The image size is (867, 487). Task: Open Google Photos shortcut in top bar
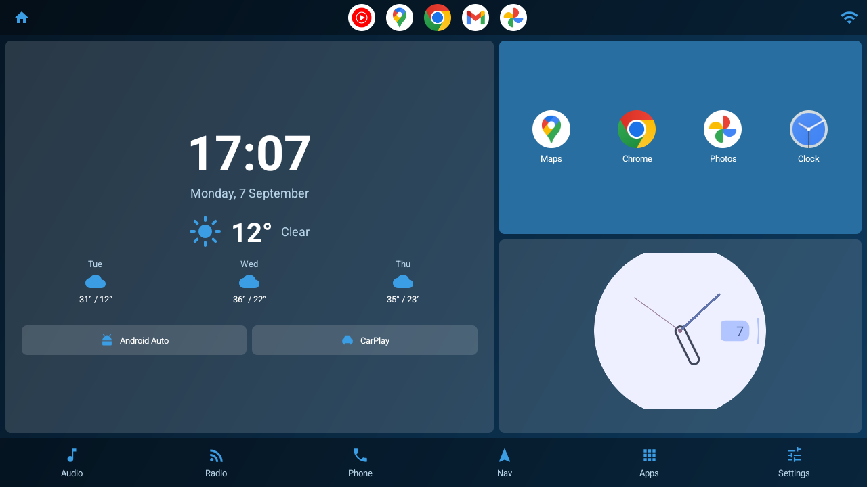click(x=513, y=18)
